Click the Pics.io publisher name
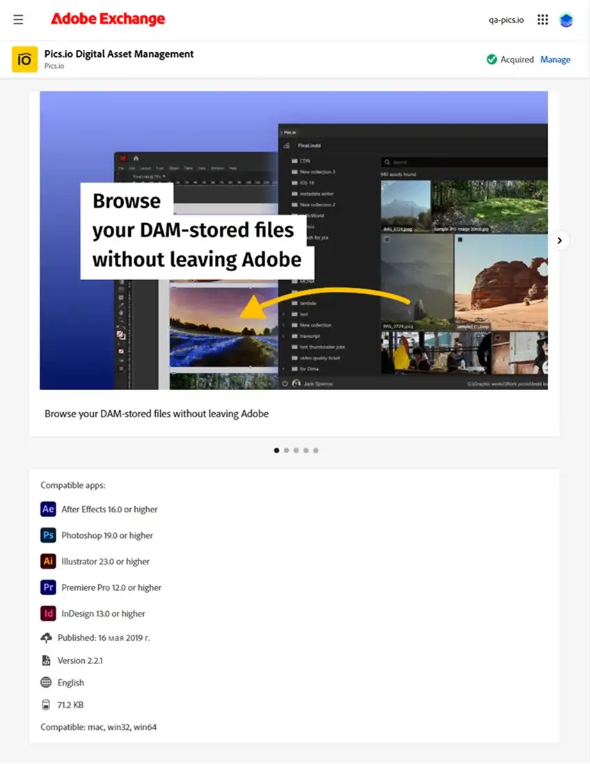The height and width of the screenshot is (764, 590). (54, 66)
